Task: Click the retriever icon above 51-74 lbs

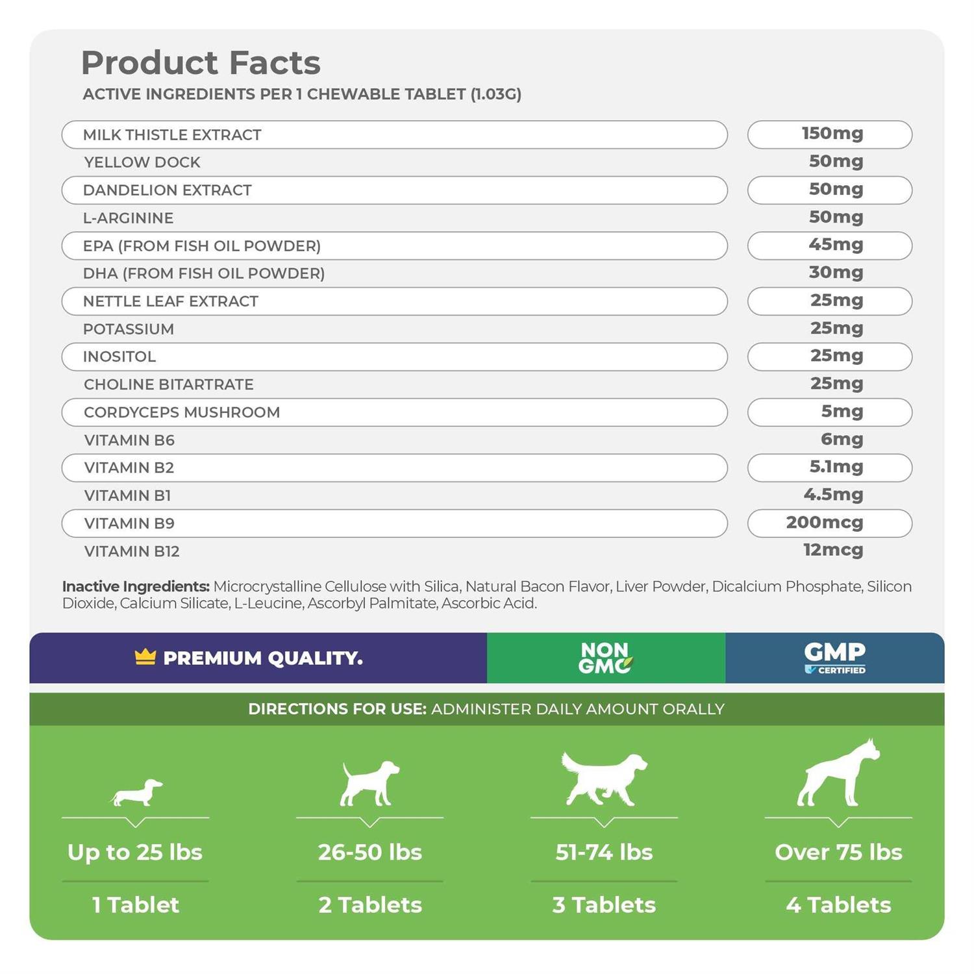Action: coord(604,779)
